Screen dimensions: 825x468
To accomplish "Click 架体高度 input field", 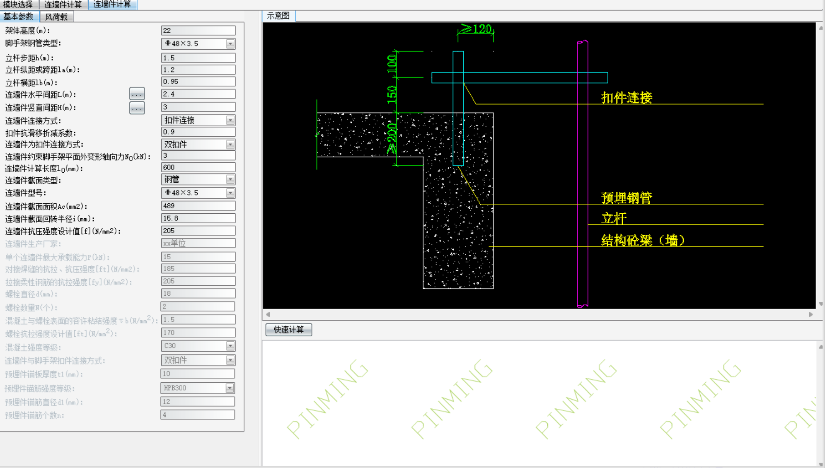I will coord(198,31).
